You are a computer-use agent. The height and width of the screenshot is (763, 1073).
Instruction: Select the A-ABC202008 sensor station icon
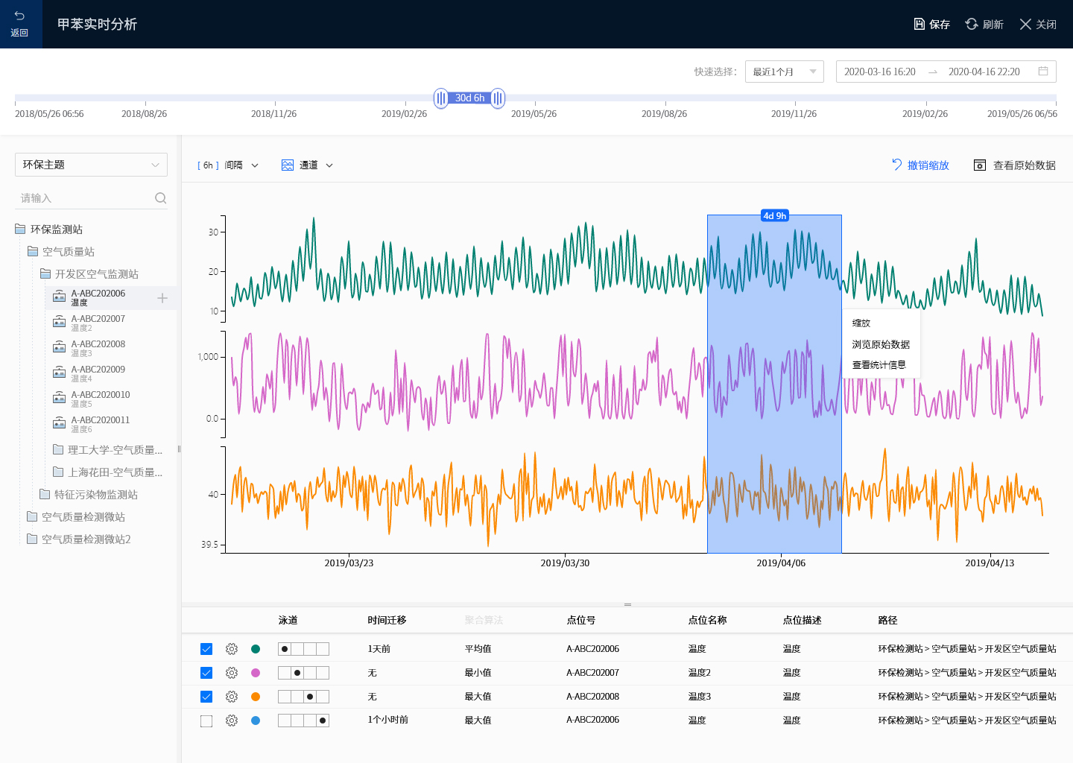(59, 347)
